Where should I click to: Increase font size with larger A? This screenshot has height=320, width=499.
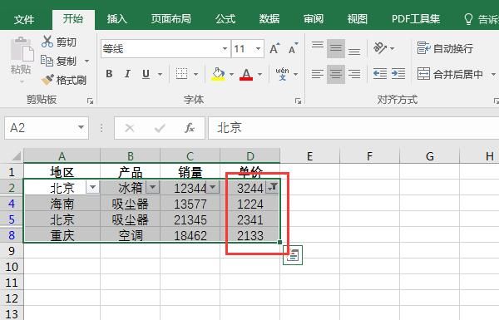274,49
